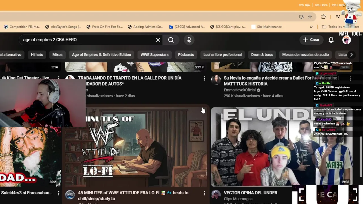Click the magnifying glass search button
The height and width of the screenshot is (204, 363).
(x=171, y=40)
